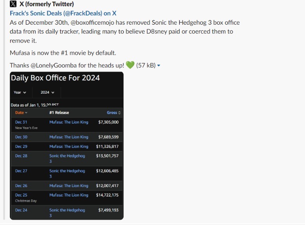Click the Data as of Jan 1 text
The height and width of the screenshot is (229, 305).
pyautogui.click(x=35, y=105)
